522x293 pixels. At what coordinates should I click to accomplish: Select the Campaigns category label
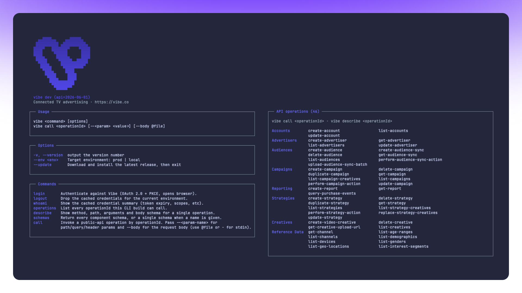282,169
